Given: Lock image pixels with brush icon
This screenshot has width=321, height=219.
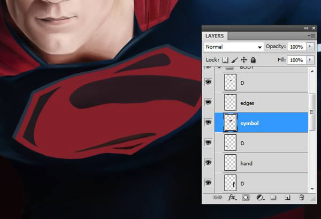Looking at the screenshot, I should tap(235, 60).
